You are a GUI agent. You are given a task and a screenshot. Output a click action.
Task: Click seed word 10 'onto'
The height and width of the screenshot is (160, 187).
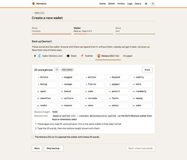[x=141, y=84]
